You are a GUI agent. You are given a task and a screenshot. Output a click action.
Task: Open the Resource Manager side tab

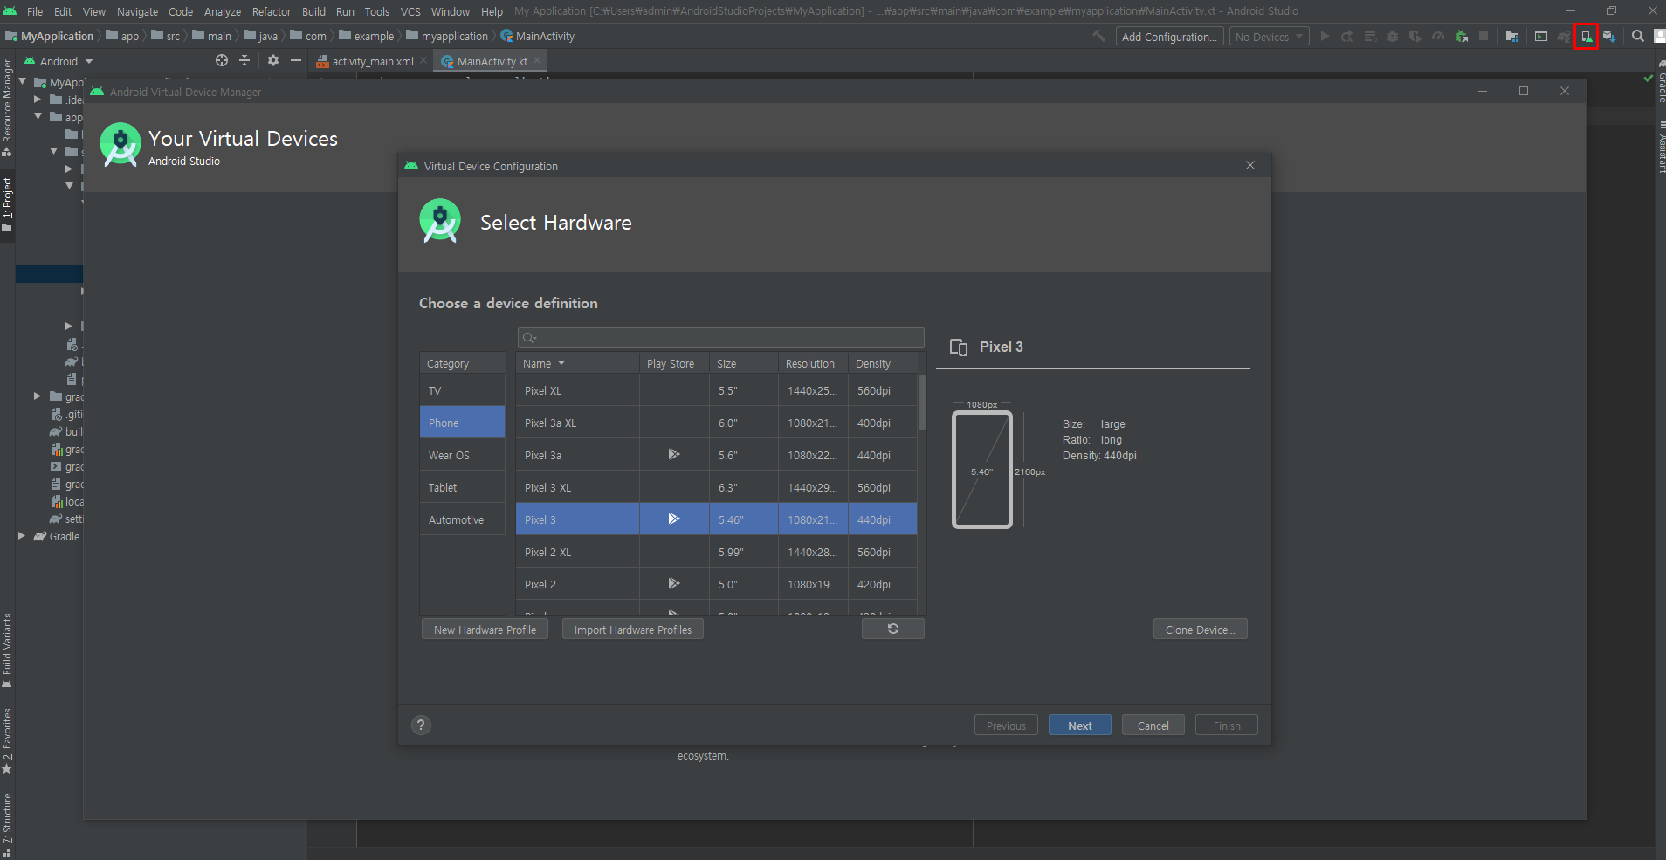pyautogui.click(x=7, y=107)
